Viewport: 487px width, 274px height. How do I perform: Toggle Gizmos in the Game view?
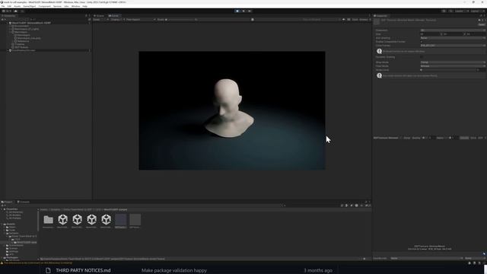364,20
